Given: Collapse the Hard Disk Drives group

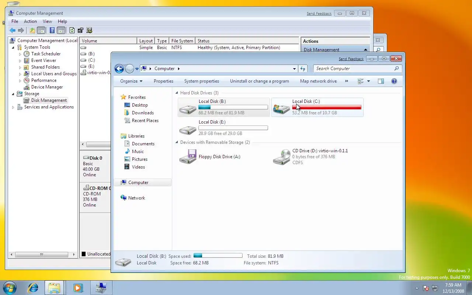Looking at the screenshot, I should pos(177,93).
